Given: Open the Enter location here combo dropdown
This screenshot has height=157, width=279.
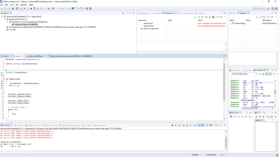Looking at the screenshot, I should [x=256, y=74].
